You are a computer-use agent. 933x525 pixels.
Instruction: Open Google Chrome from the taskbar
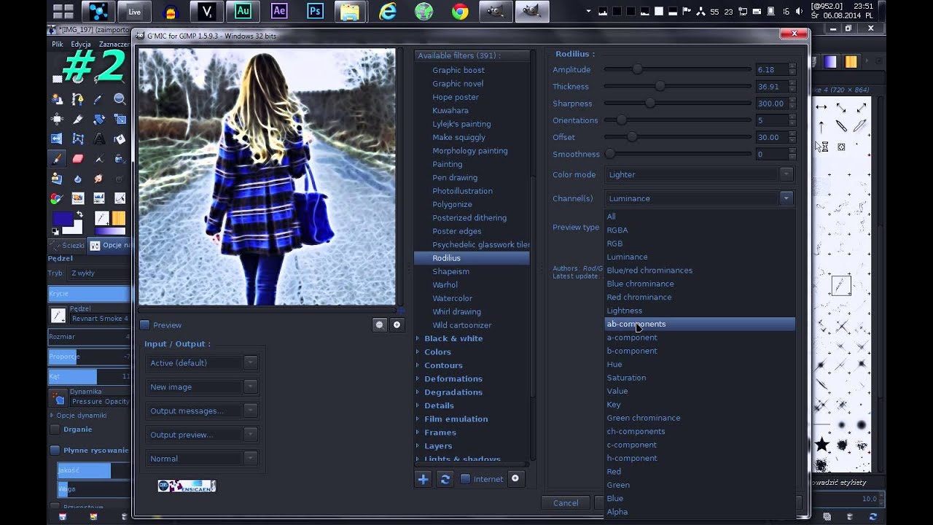coord(459,12)
